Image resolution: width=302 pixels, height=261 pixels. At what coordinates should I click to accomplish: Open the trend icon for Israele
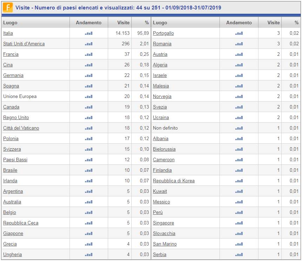[239, 76]
